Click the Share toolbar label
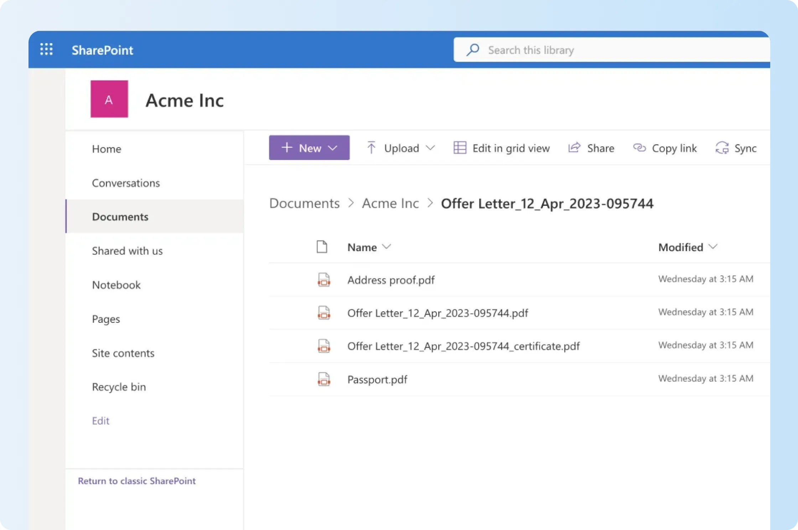The height and width of the screenshot is (530, 798). click(601, 148)
